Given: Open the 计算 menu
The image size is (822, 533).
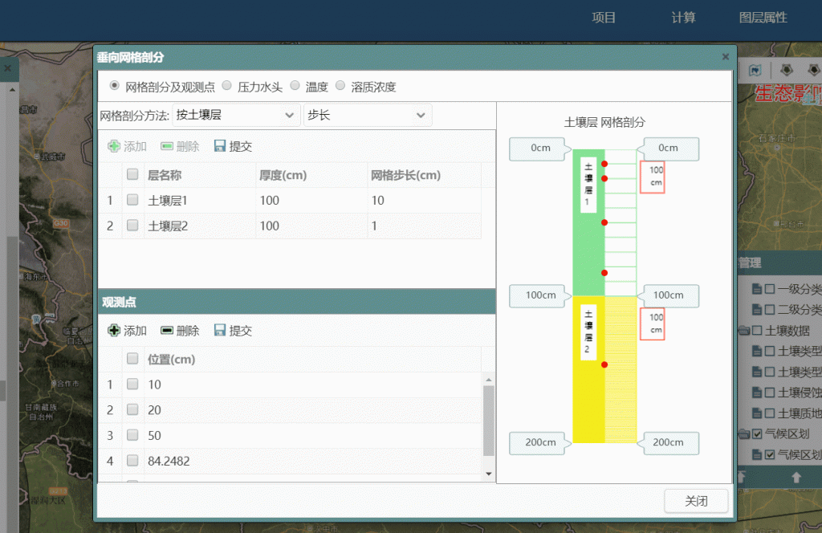Looking at the screenshot, I should click(683, 18).
